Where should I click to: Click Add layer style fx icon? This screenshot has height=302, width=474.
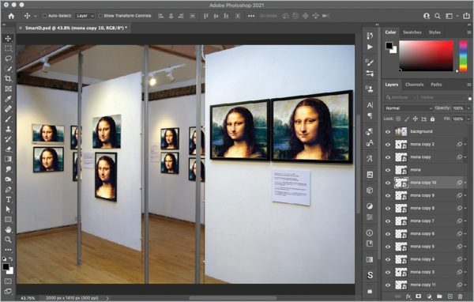(408, 296)
